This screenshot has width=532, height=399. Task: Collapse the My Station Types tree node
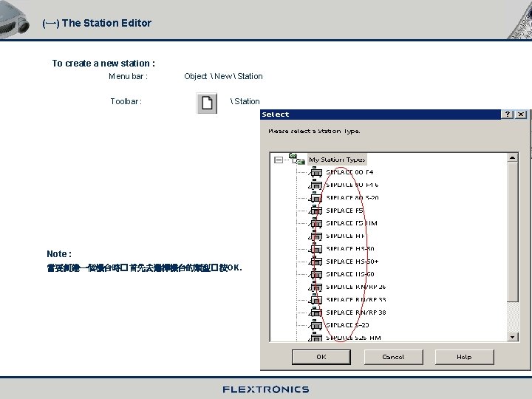pyautogui.click(x=279, y=160)
